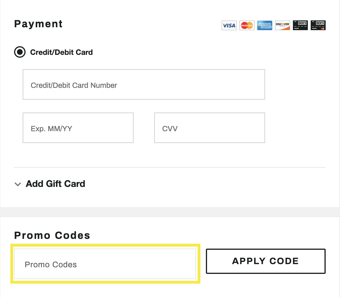Image resolution: width=340 pixels, height=298 pixels.
Task: Click the MasterCard logo
Action: [247, 25]
